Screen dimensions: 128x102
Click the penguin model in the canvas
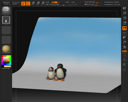pos(57,72)
